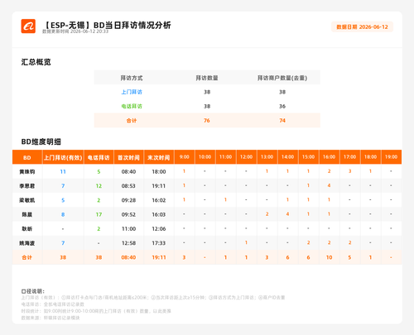Click the orange logo icon beside the title
Image resolution: width=414 pixels, height=335 pixels.
(x=28, y=26)
